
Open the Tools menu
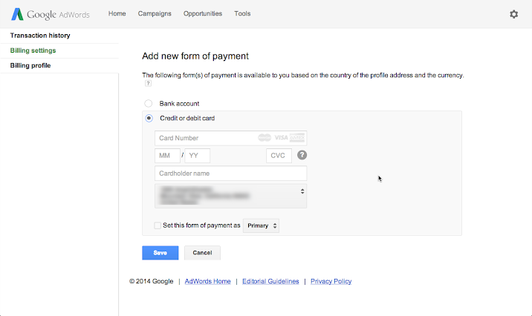click(242, 14)
